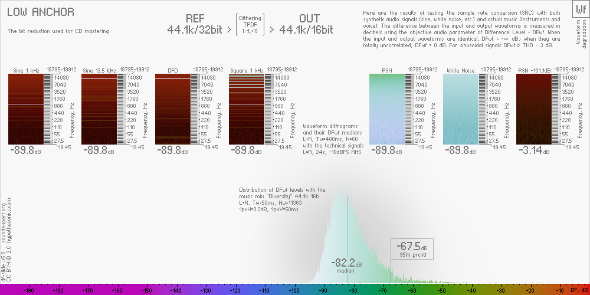
Task: Click the -82.2 dB median label
Action: [x=346, y=265]
